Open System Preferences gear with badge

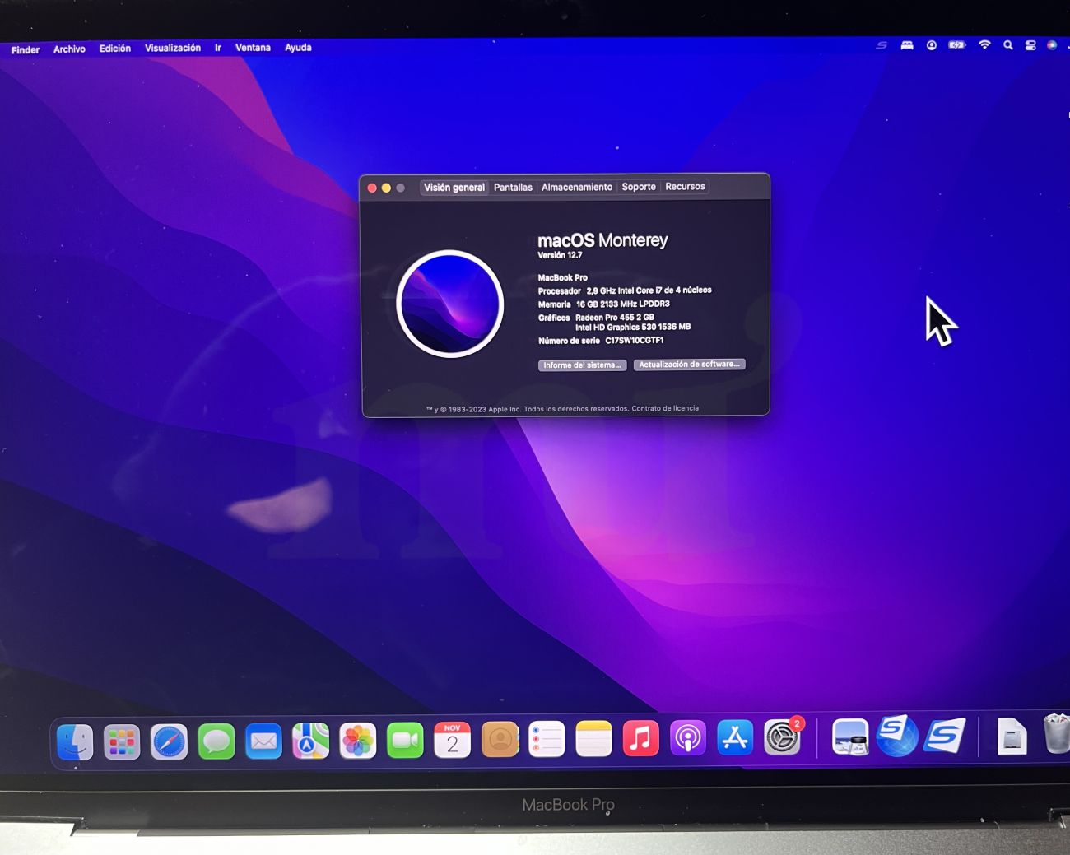pos(782,737)
